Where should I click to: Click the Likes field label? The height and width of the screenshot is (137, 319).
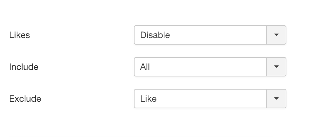click(x=19, y=35)
